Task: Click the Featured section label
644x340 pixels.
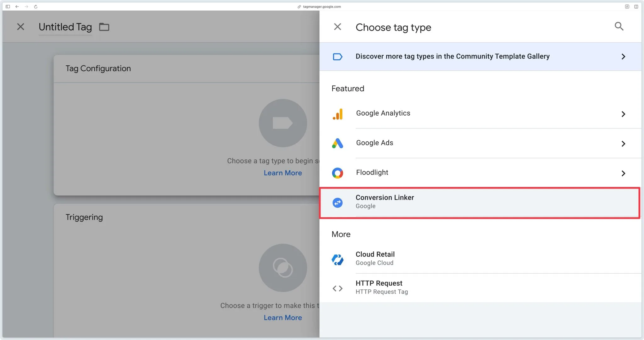Action: tap(348, 89)
